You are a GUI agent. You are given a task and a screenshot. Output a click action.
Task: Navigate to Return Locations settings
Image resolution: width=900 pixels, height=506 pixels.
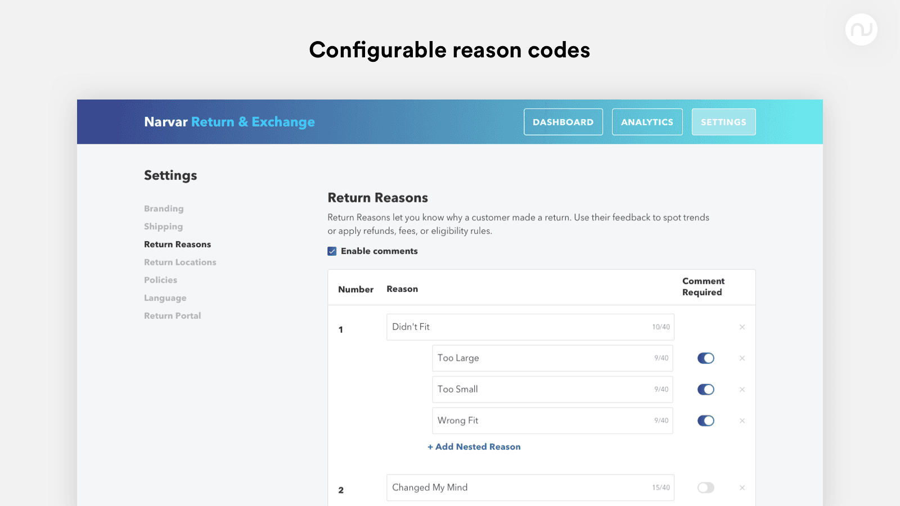click(x=180, y=262)
